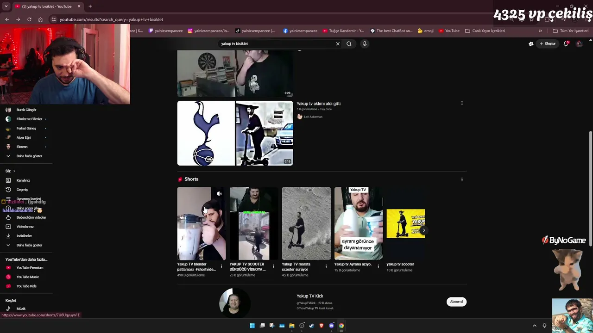This screenshot has height=333, width=593.
Task: Open the yalnizsempanzee Instagram bookmark
Action: (208, 31)
